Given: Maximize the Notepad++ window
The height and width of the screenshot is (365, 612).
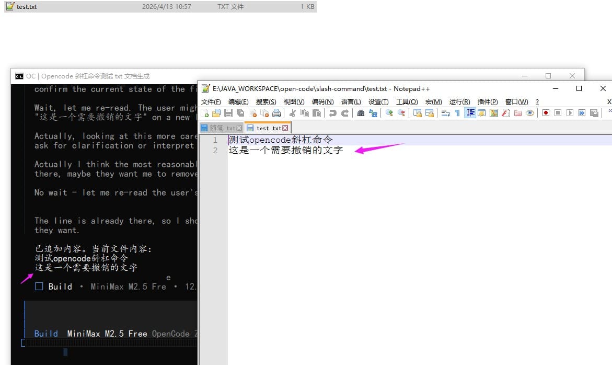Looking at the screenshot, I should (x=579, y=88).
